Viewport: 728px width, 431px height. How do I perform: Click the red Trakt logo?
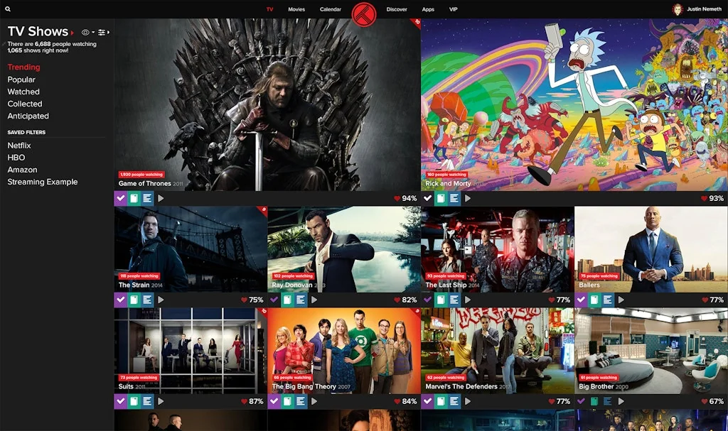tap(364, 13)
